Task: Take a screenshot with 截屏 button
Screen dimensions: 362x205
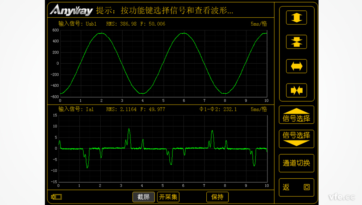Action: [x=143, y=197]
